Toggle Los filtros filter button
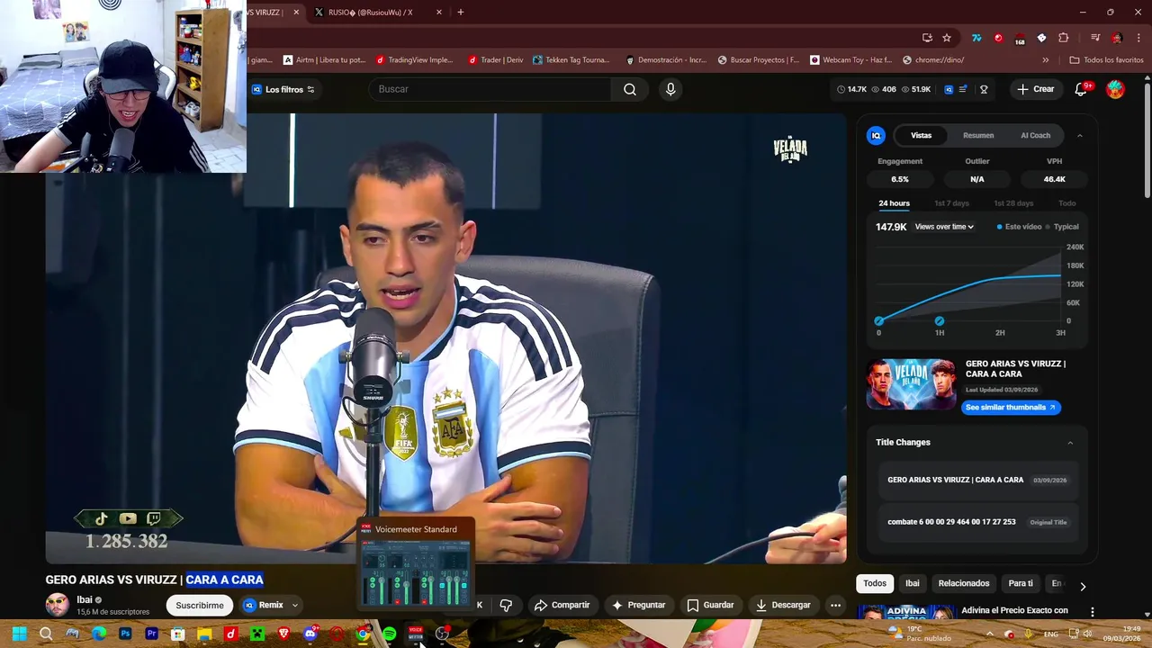This screenshot has width=1152, height=648. [283, 89]
